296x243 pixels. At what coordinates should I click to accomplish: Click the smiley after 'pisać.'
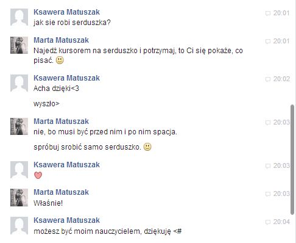click(60, 60)
